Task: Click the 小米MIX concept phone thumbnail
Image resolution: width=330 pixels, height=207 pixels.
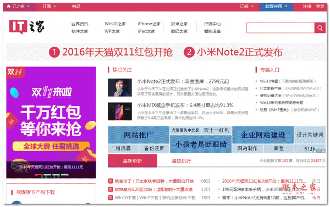Action: tap(120, 111)
